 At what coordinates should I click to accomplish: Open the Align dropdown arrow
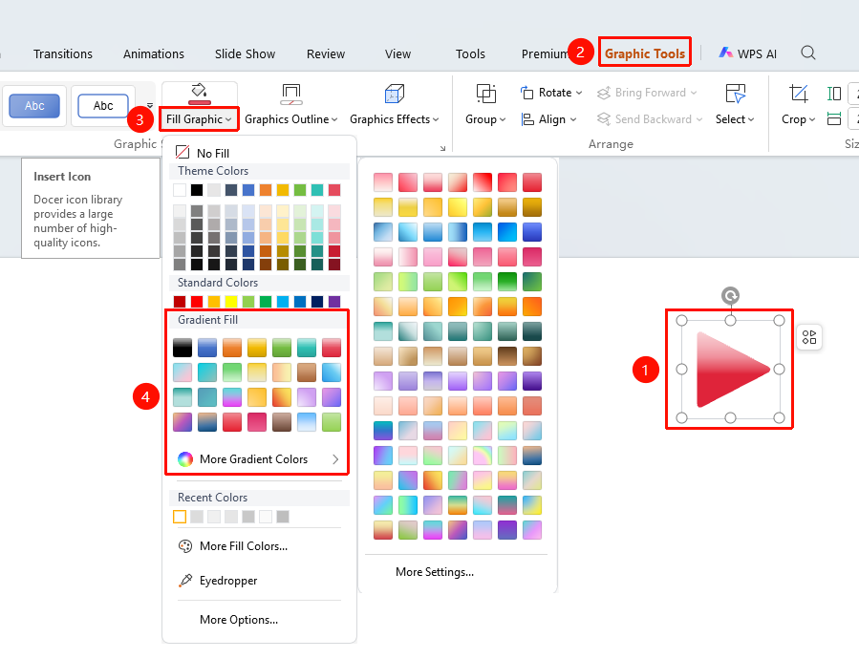[573, 120]
